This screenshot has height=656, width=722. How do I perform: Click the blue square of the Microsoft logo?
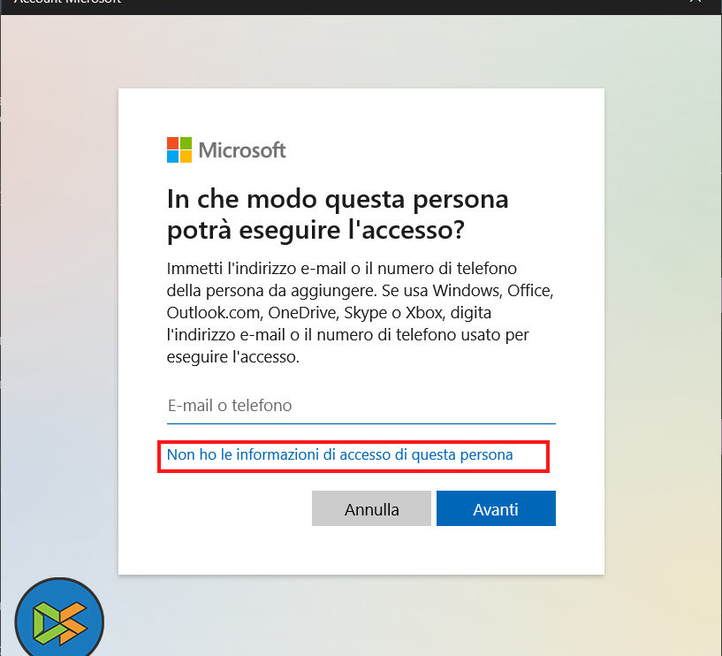point(173,156)
